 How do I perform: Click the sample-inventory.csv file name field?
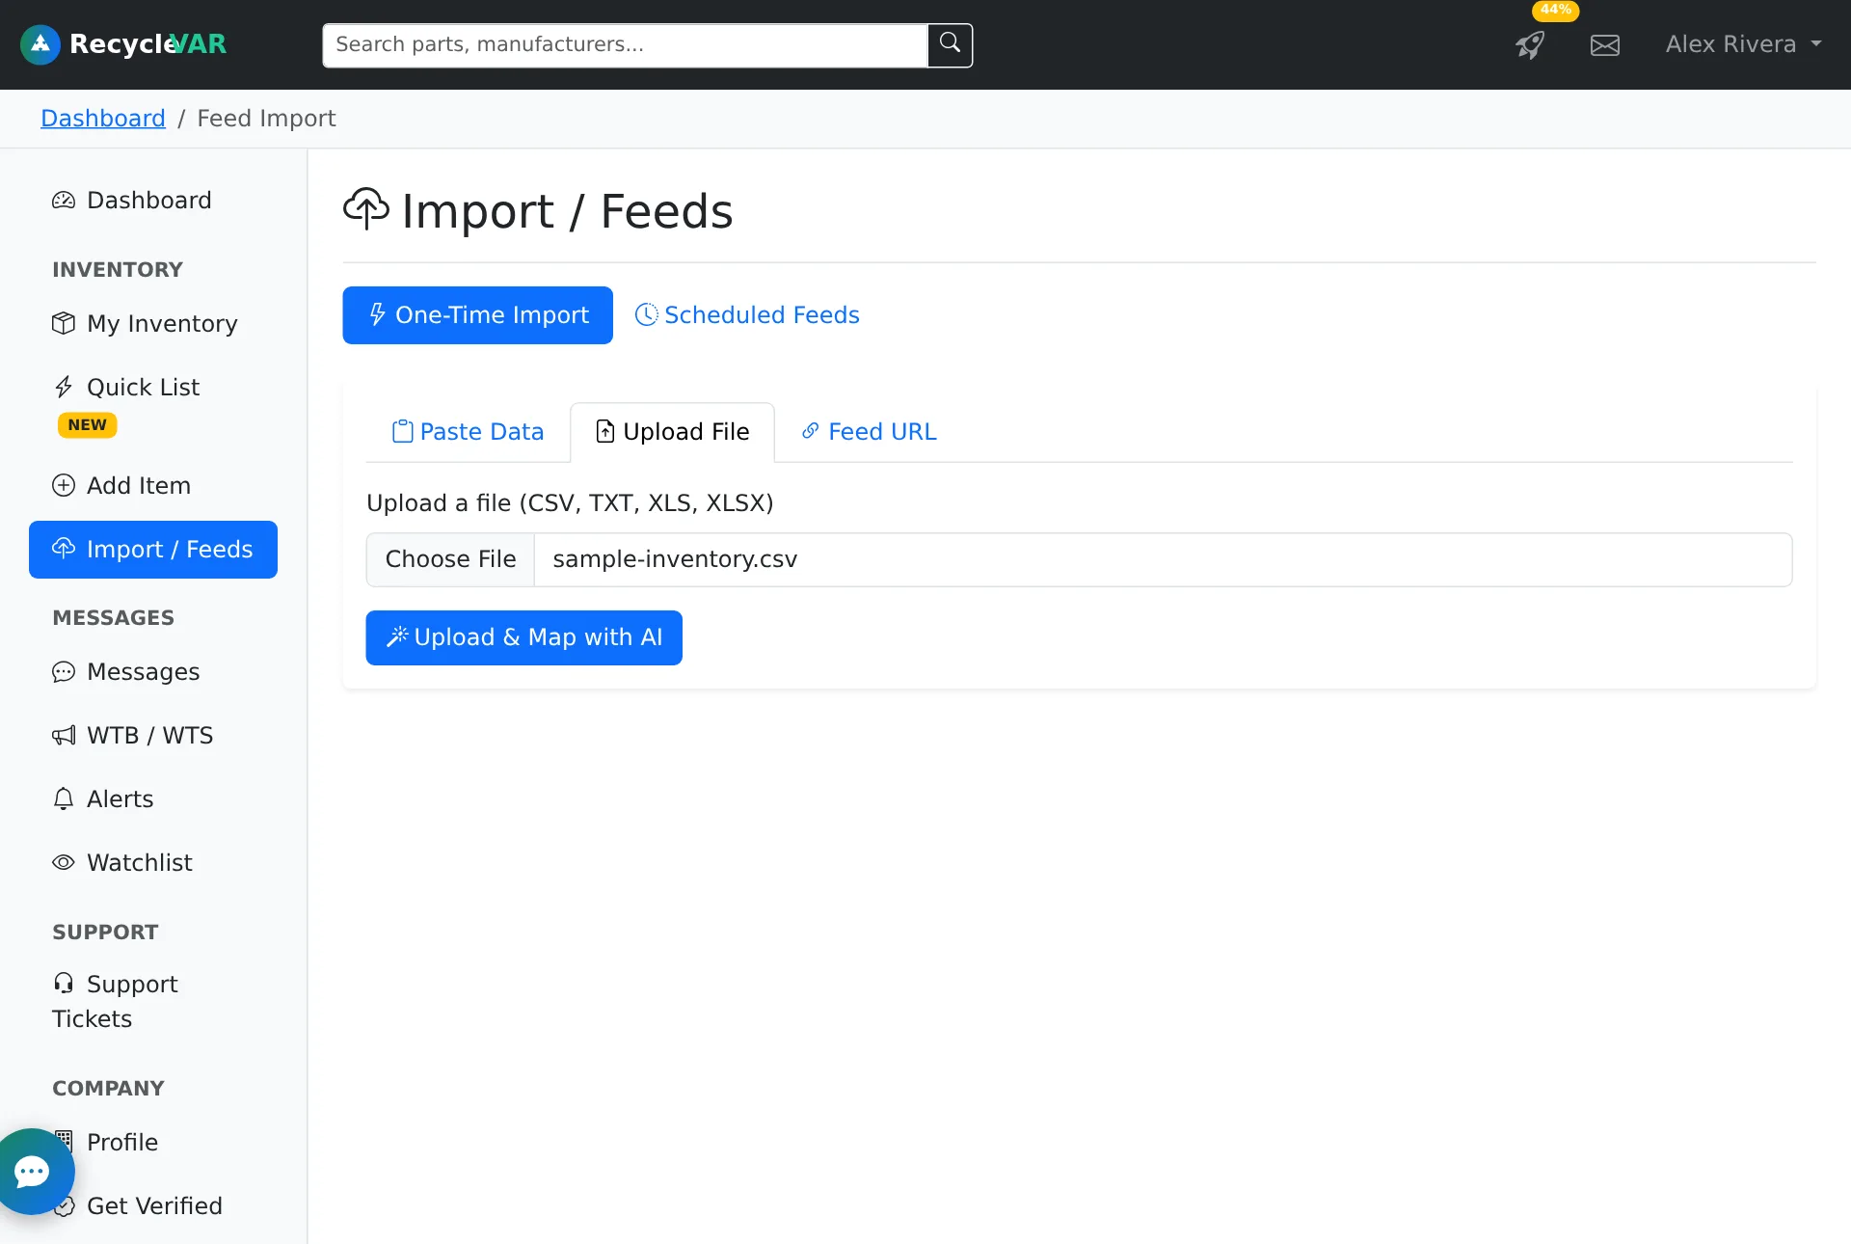[x=1163, y=559]
